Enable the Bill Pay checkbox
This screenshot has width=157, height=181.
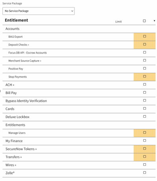click(x=144, y=92)
